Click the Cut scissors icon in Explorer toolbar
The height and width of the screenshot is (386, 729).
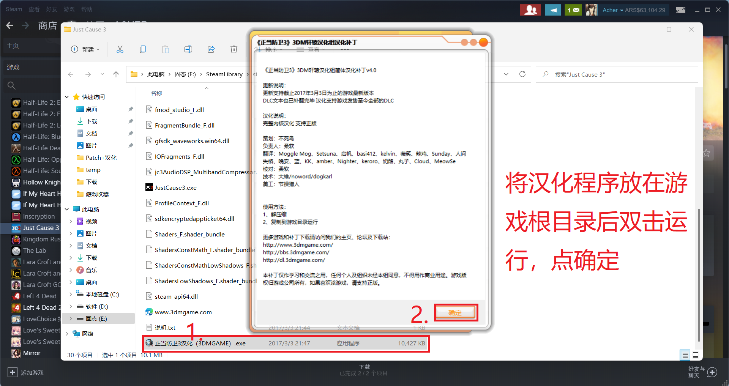tap(120, 49)
